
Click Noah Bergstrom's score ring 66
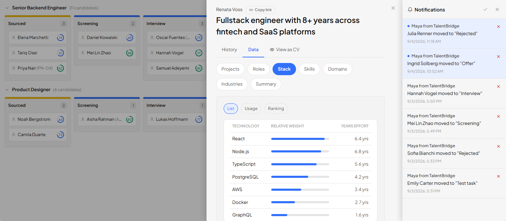(x=60, y=119)
